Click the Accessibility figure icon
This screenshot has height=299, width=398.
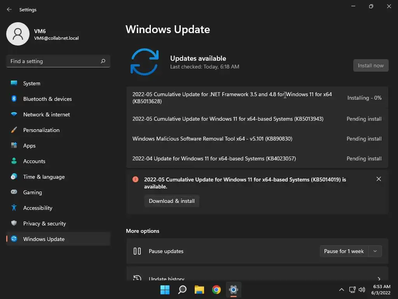point(14,208)
